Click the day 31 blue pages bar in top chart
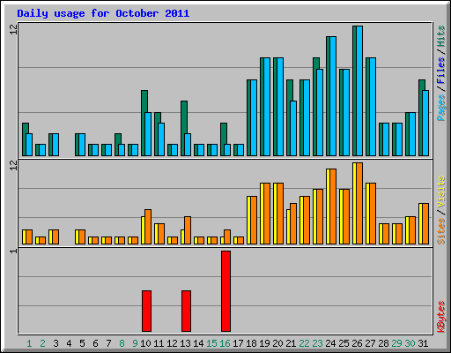This screenshot has height=353, width=451. click(425, 123)
